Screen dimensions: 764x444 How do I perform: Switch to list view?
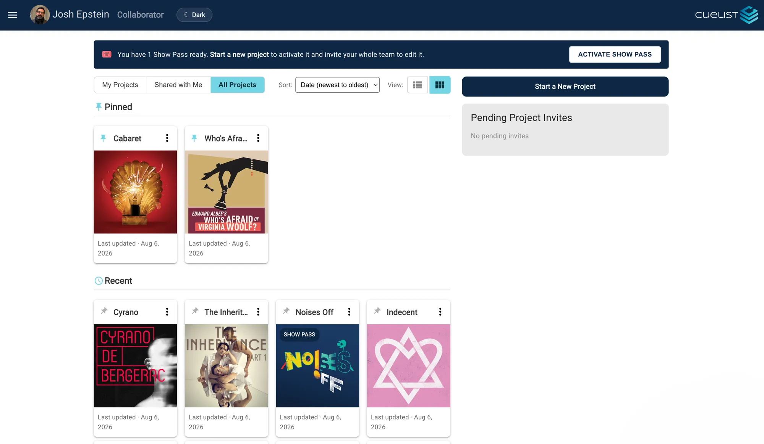point(418,85)
